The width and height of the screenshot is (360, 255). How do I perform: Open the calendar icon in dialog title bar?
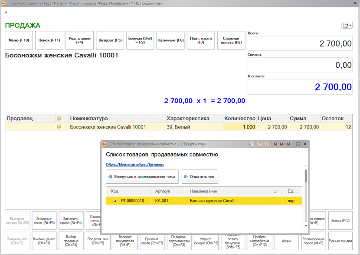coord(267,144)
